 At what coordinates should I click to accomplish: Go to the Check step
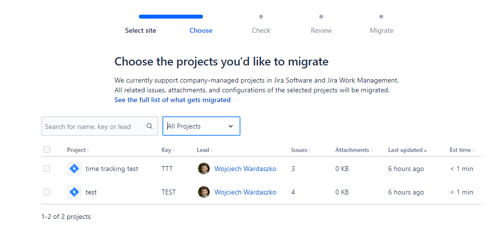(x=261, y=30)
